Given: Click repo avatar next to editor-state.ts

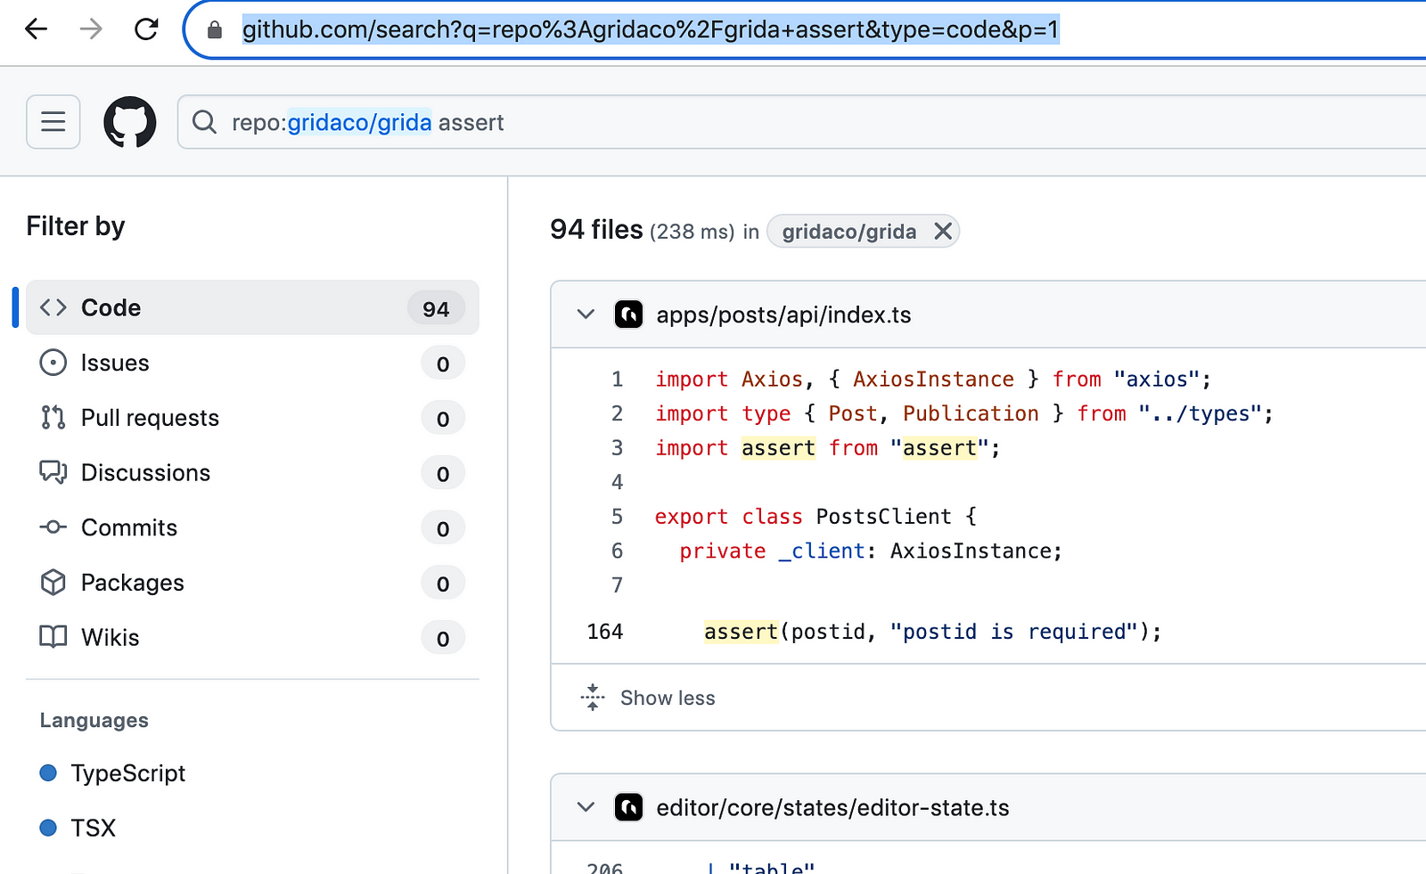Looking at the screenshot, I should 628,807.
